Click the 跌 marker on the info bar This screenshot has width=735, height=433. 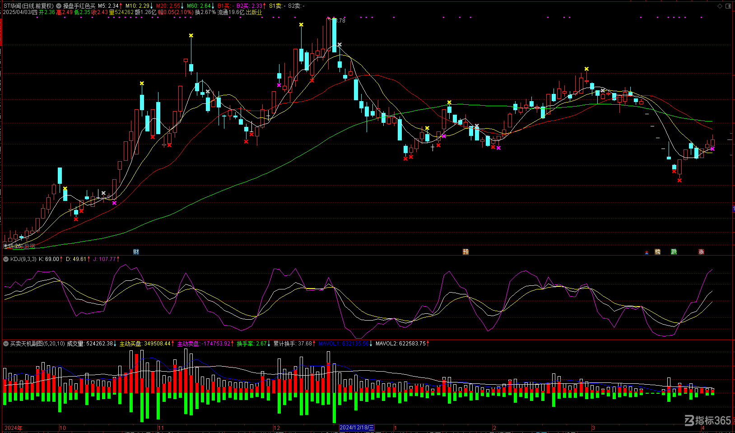[x=674, y=252]
